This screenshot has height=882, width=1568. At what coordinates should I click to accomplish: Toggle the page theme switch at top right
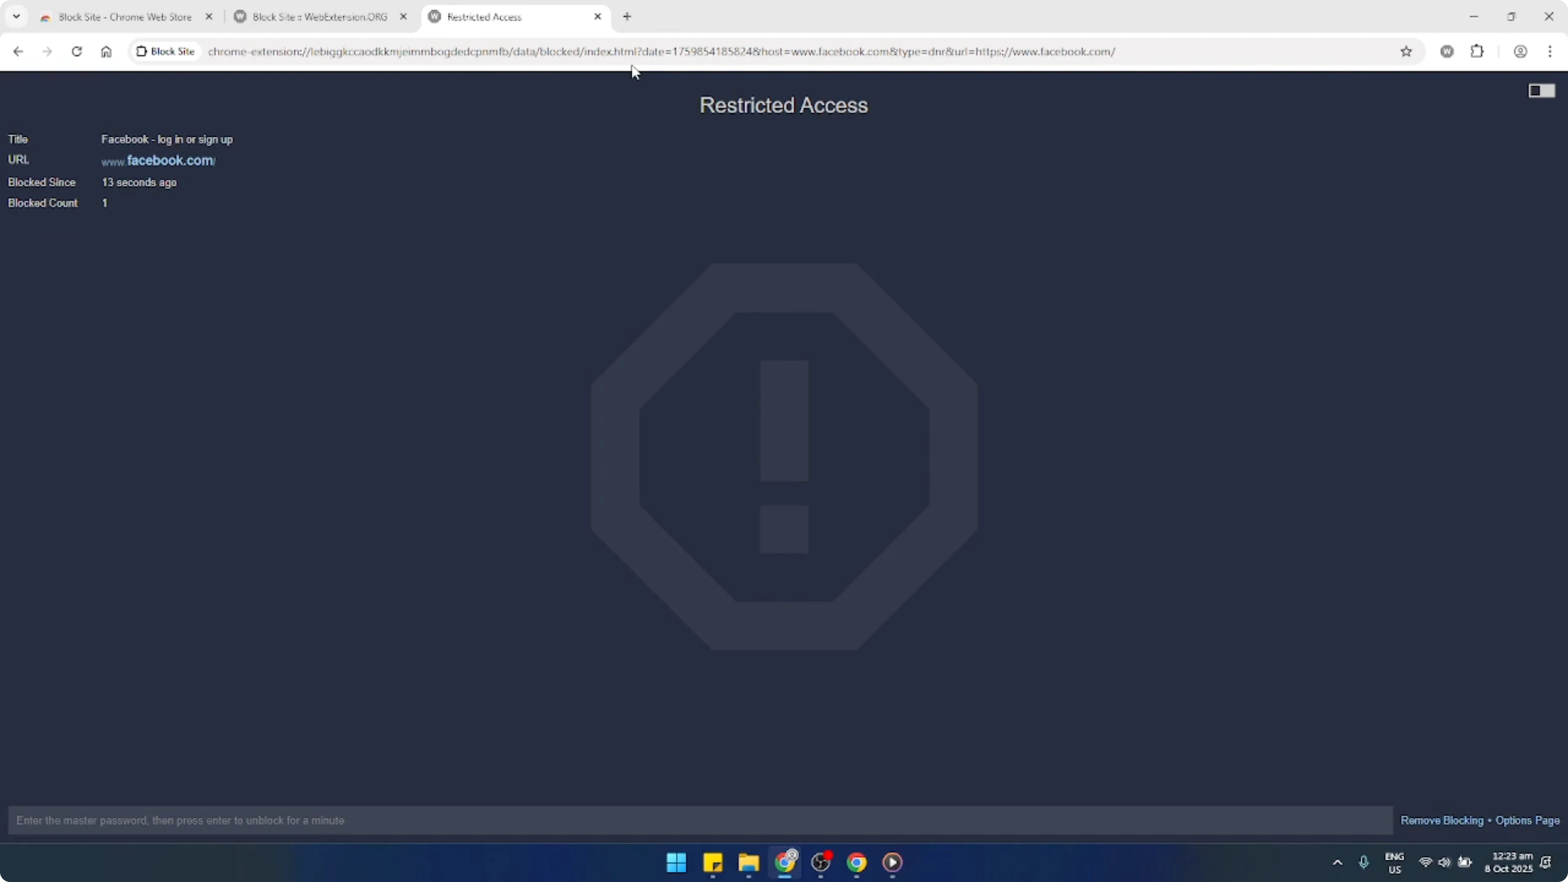(x=1542, y=91)
